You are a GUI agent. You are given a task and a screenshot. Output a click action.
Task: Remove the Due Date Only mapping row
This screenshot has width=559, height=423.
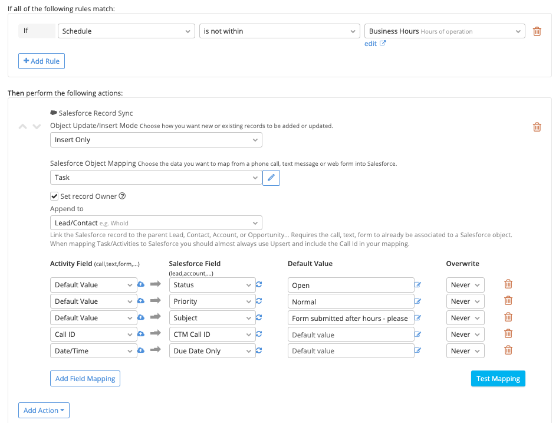(508, 350)
